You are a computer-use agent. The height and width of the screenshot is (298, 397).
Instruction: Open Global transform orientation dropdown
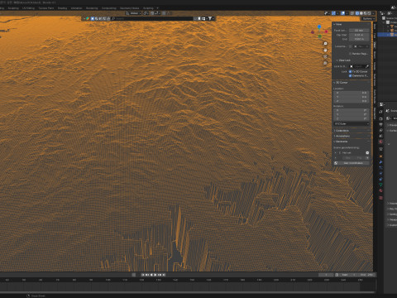pos(133,13)
